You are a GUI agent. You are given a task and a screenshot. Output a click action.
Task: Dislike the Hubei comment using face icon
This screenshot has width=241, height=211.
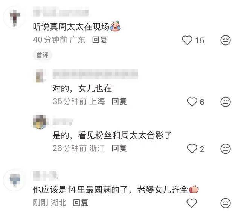226,203
